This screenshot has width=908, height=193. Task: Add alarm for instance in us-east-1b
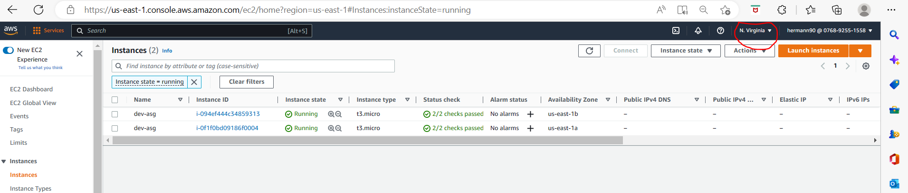click(x=530, y=114)
